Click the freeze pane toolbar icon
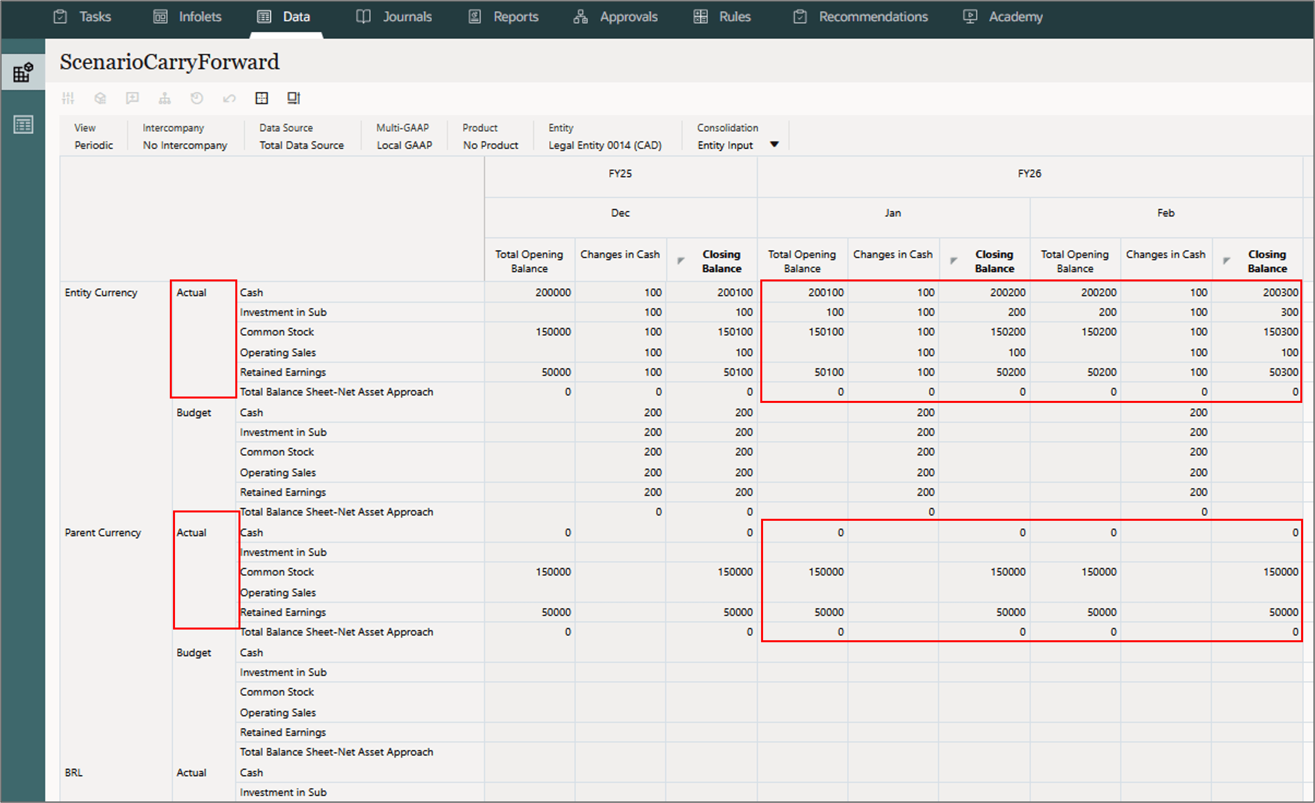 click(x=294, y=98)
